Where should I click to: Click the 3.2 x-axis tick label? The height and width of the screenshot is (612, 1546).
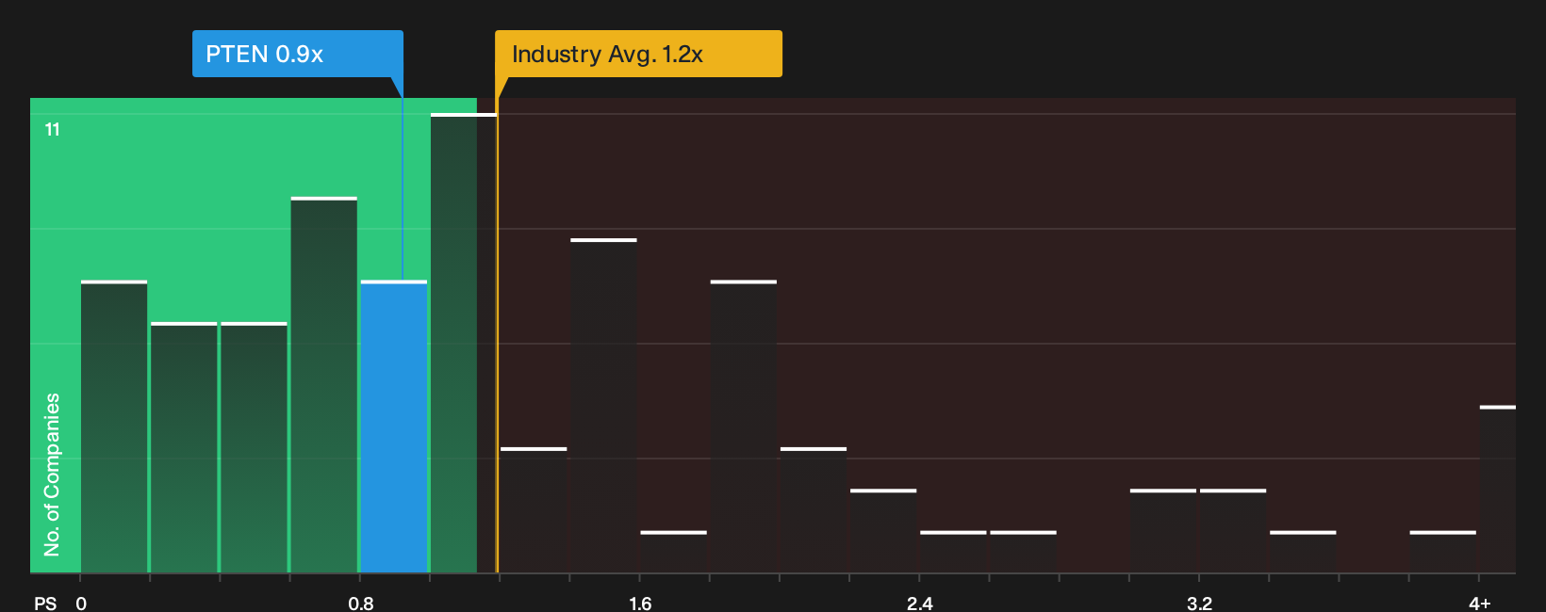1199,603
